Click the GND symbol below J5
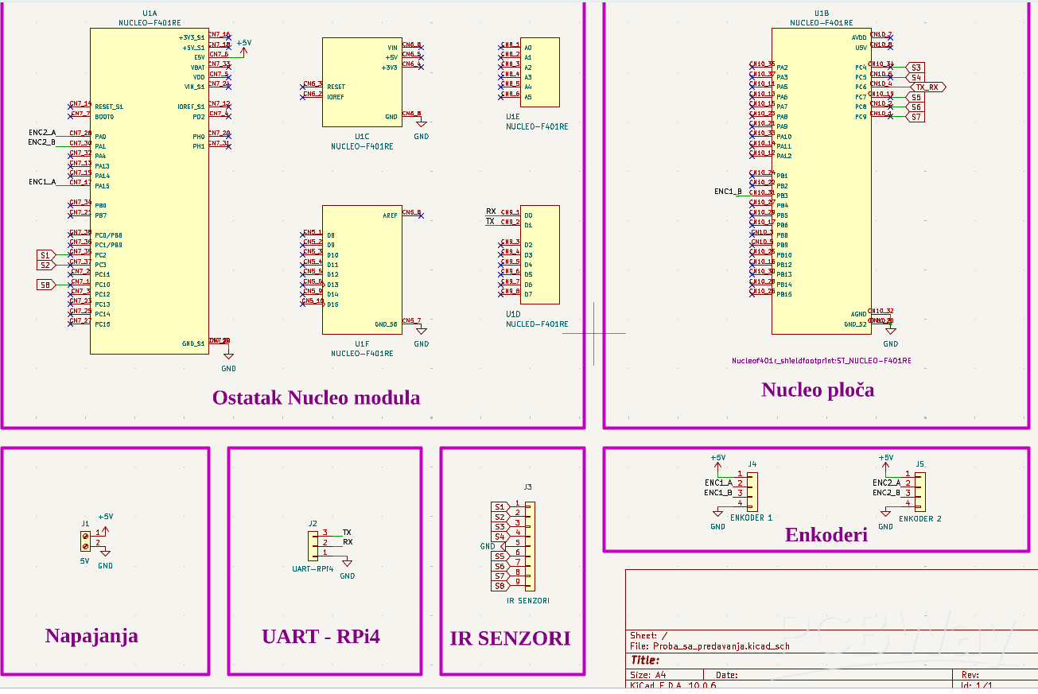1038x694 pixels. coord(885,519)
